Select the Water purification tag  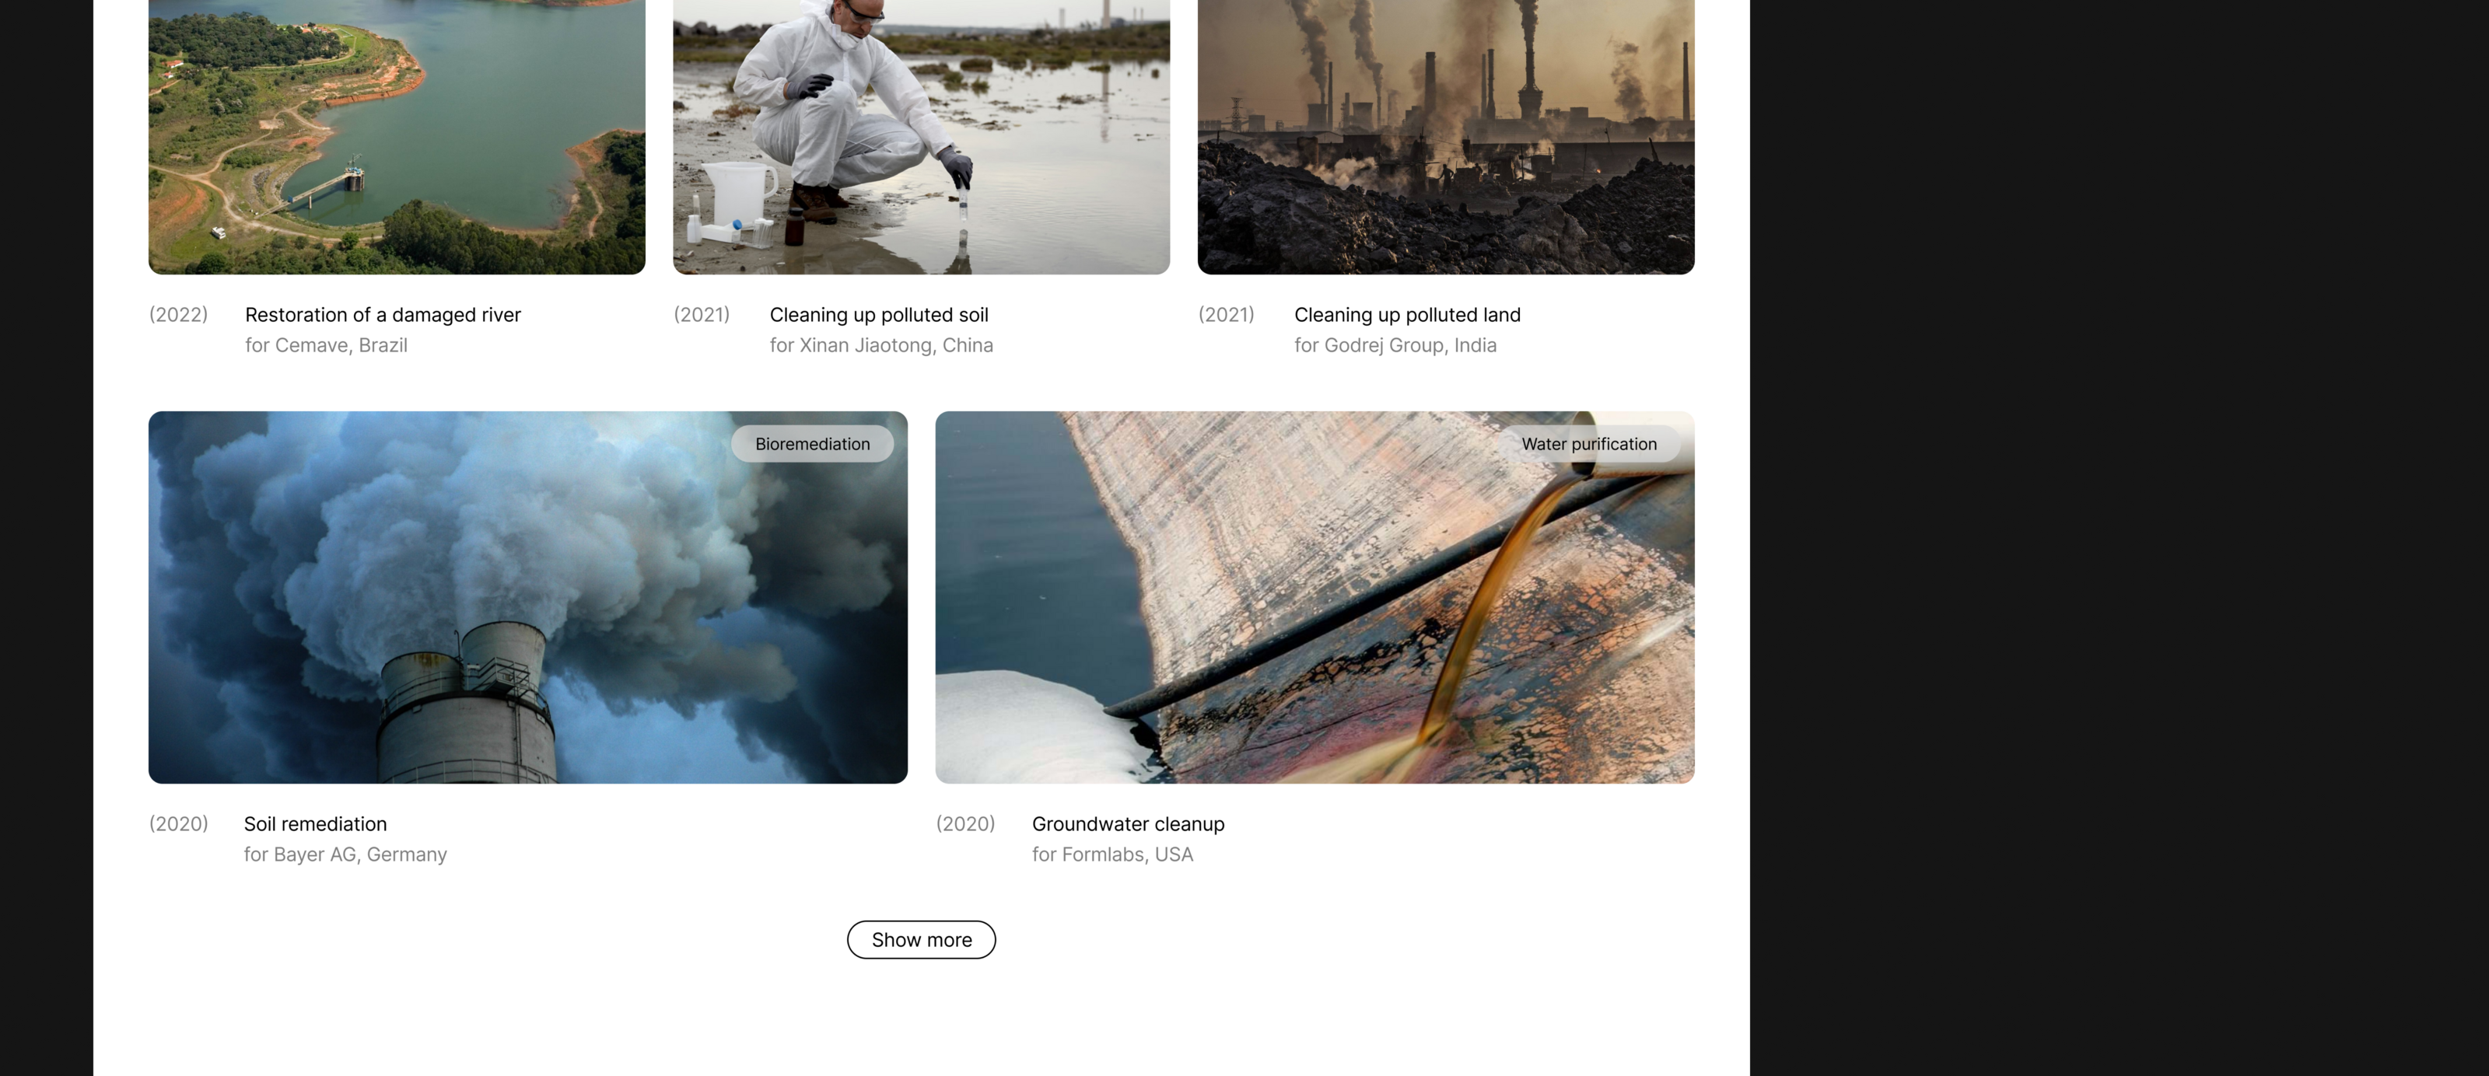coord(1588,444)
